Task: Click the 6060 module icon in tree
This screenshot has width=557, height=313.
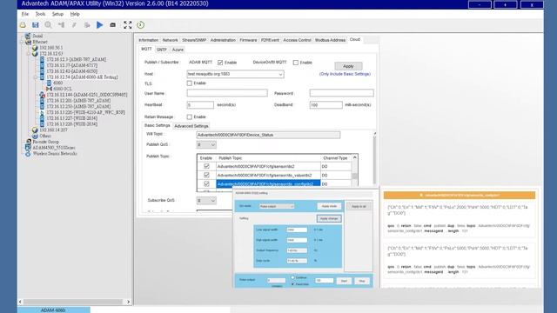Action: [x=49, y=83]
